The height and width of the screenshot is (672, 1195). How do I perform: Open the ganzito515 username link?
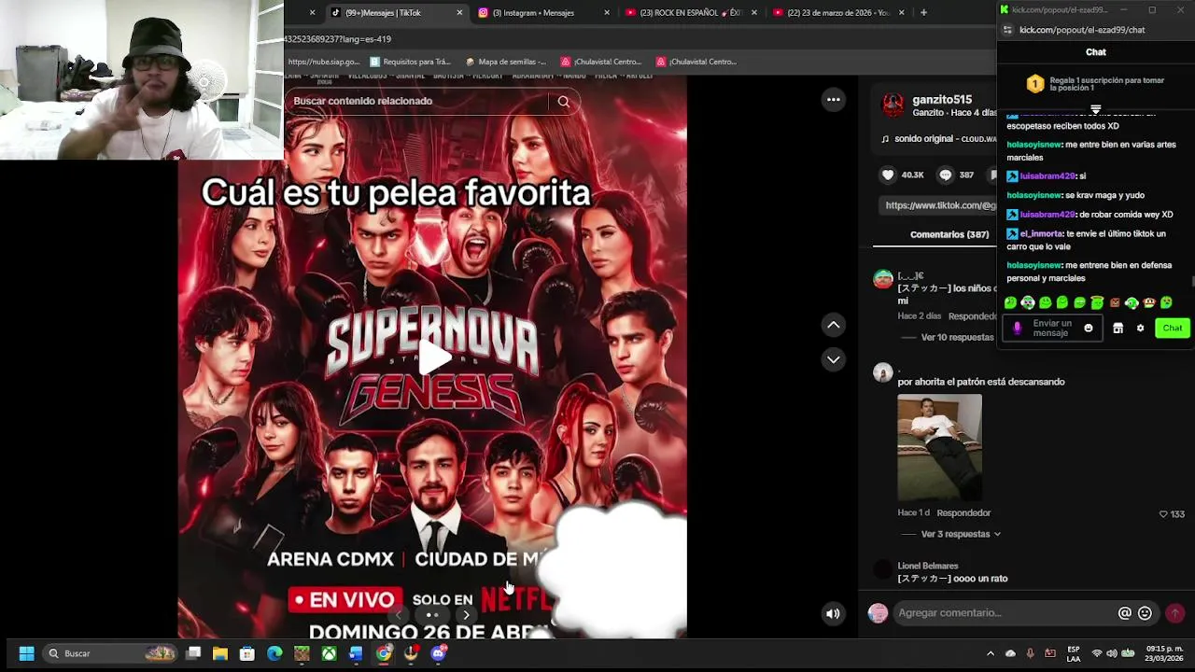942,99
